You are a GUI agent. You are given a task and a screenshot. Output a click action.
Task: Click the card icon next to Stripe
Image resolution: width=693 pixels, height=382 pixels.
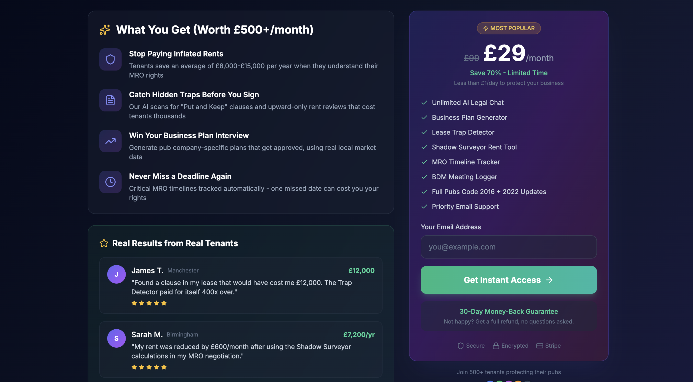tap(540, 346)
